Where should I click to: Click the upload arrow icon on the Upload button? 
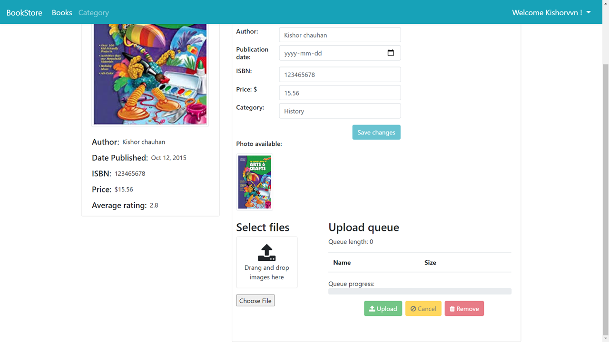point(372,309)
